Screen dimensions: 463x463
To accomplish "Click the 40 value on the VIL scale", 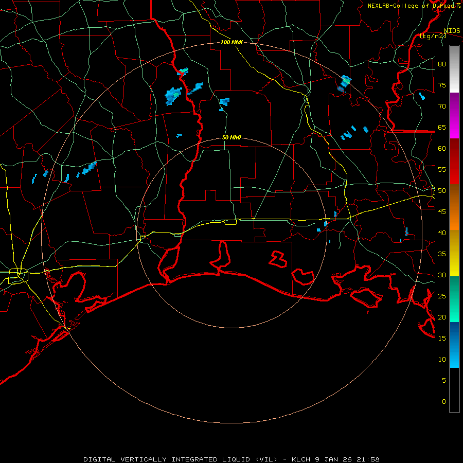I will pyautogui.click(x=442, y=233).
